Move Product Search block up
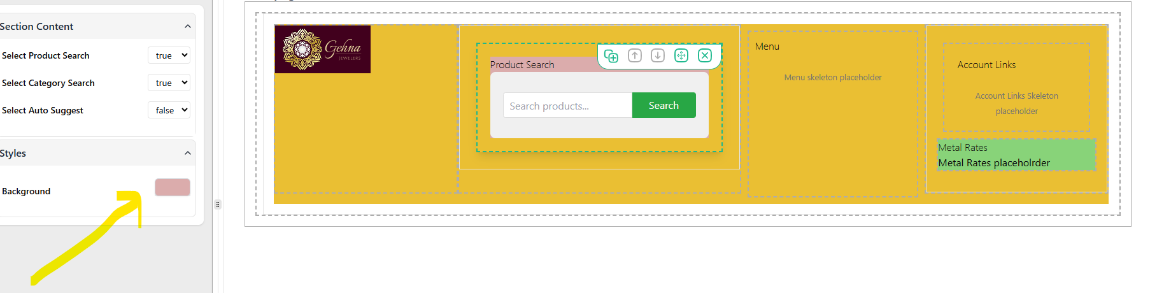The width and height of the screenshot is (1150, 293). [635, 55]
